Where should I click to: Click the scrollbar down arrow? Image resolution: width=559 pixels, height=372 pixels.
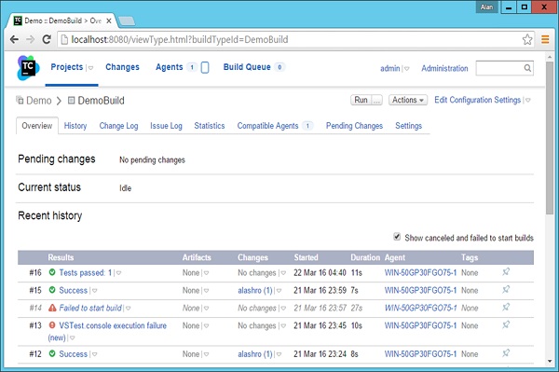pyautogui.click(x=550, y=362)
